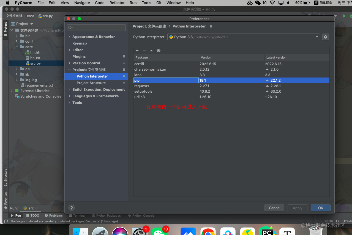Open hn.htm file in project tree
Screen dimensions: 352x235
click(36, 52)
